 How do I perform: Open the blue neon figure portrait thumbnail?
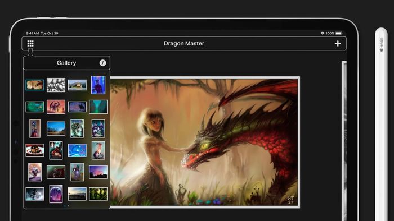point(98,85)
